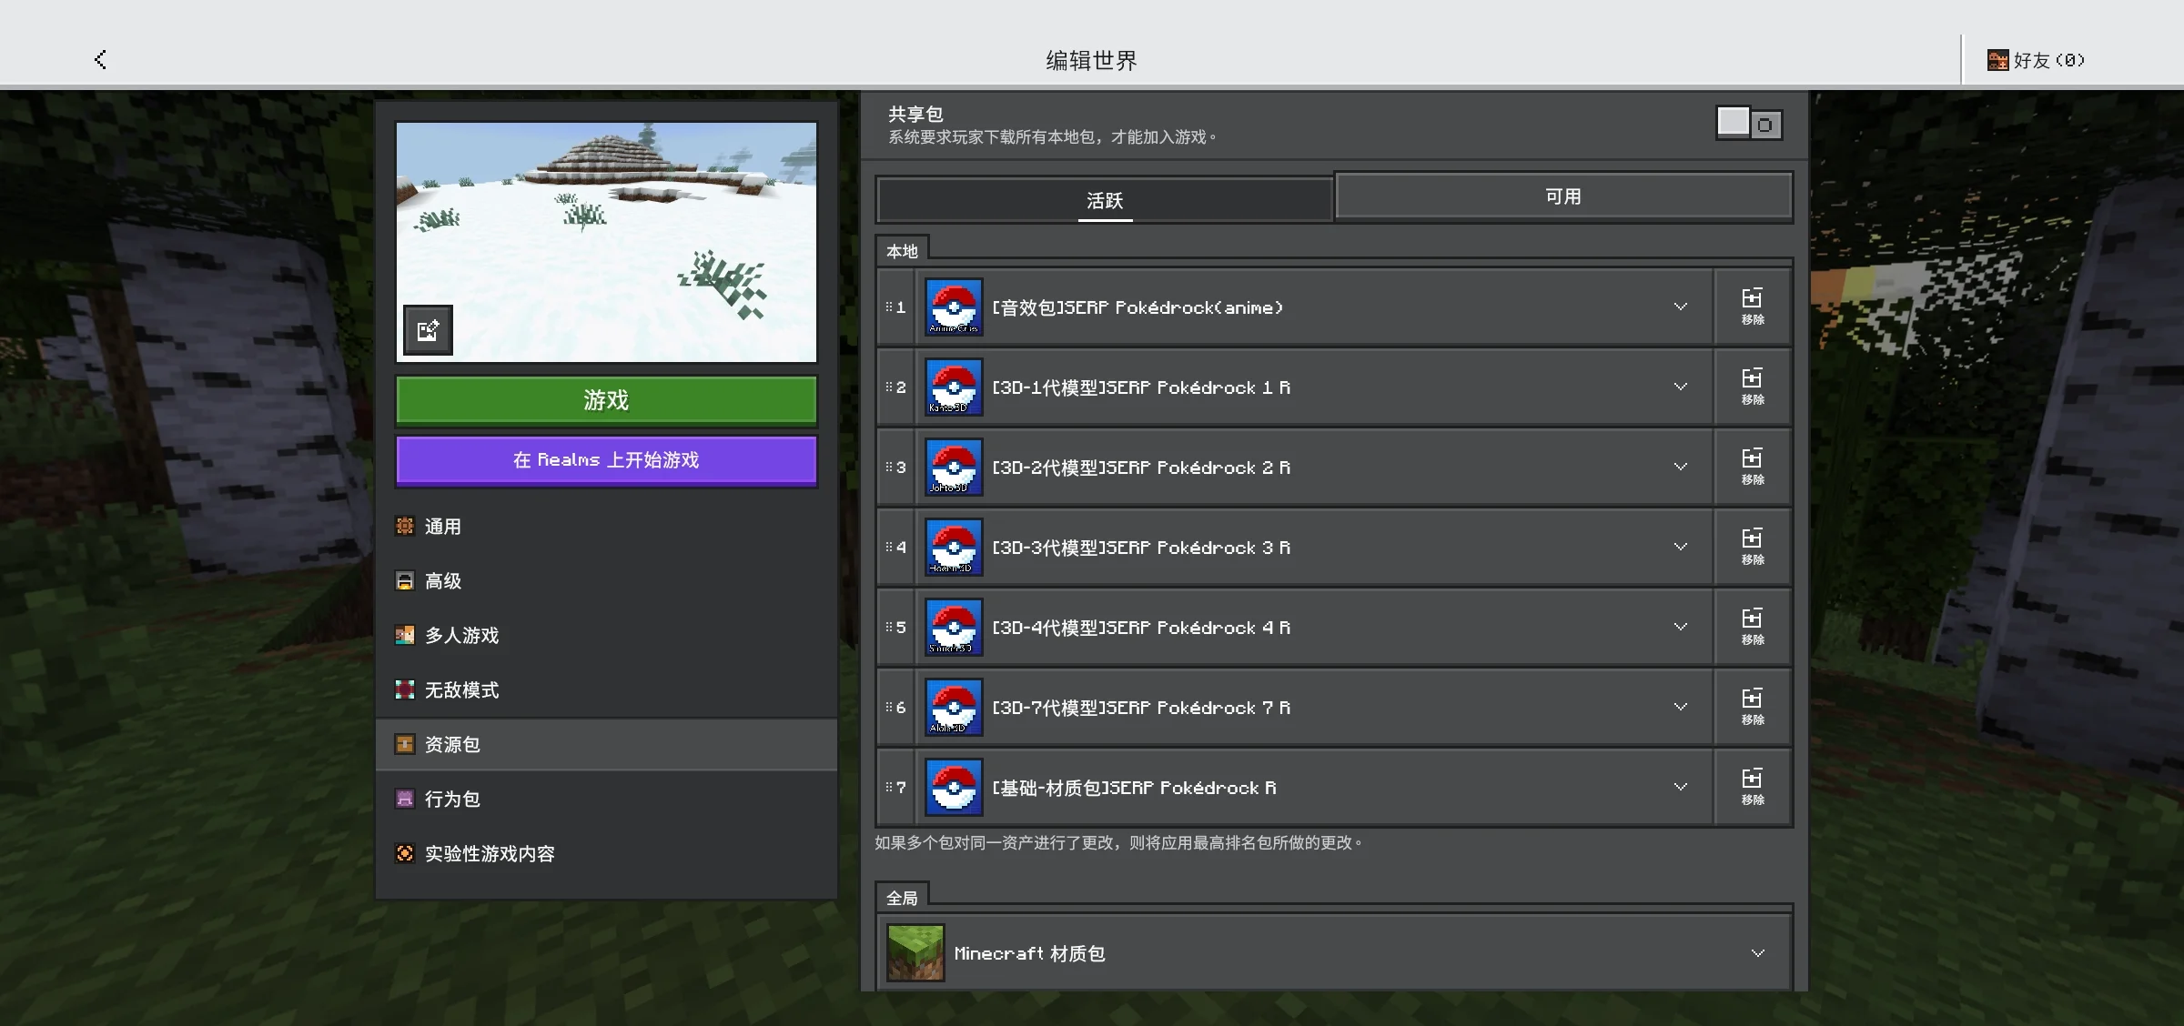Viewport: 2184px width, 1026px height.
Task: Go back using the top-left arrow
Action: point(100,60)
